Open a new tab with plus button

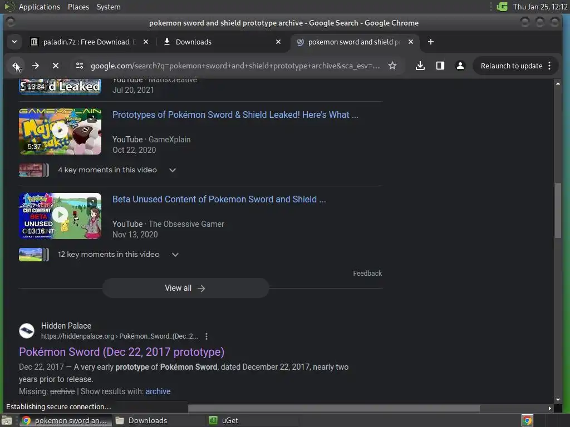click(430, 42)
